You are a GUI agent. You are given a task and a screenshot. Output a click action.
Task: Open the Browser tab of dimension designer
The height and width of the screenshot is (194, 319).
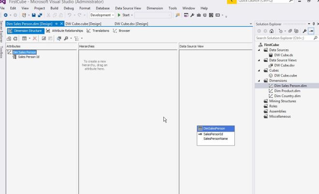point(121,30)
